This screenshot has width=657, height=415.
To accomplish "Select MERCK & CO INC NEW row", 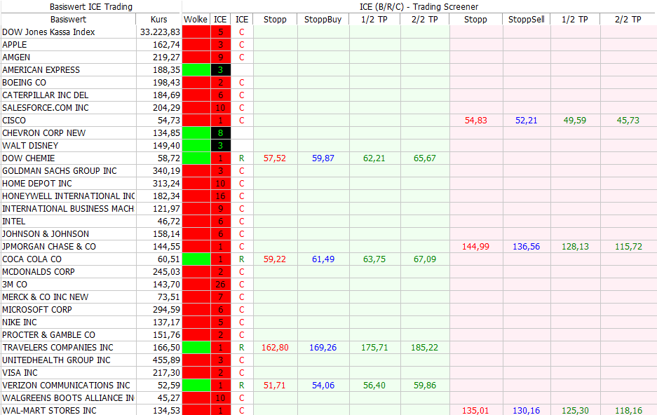I will [x=46, y=297].
